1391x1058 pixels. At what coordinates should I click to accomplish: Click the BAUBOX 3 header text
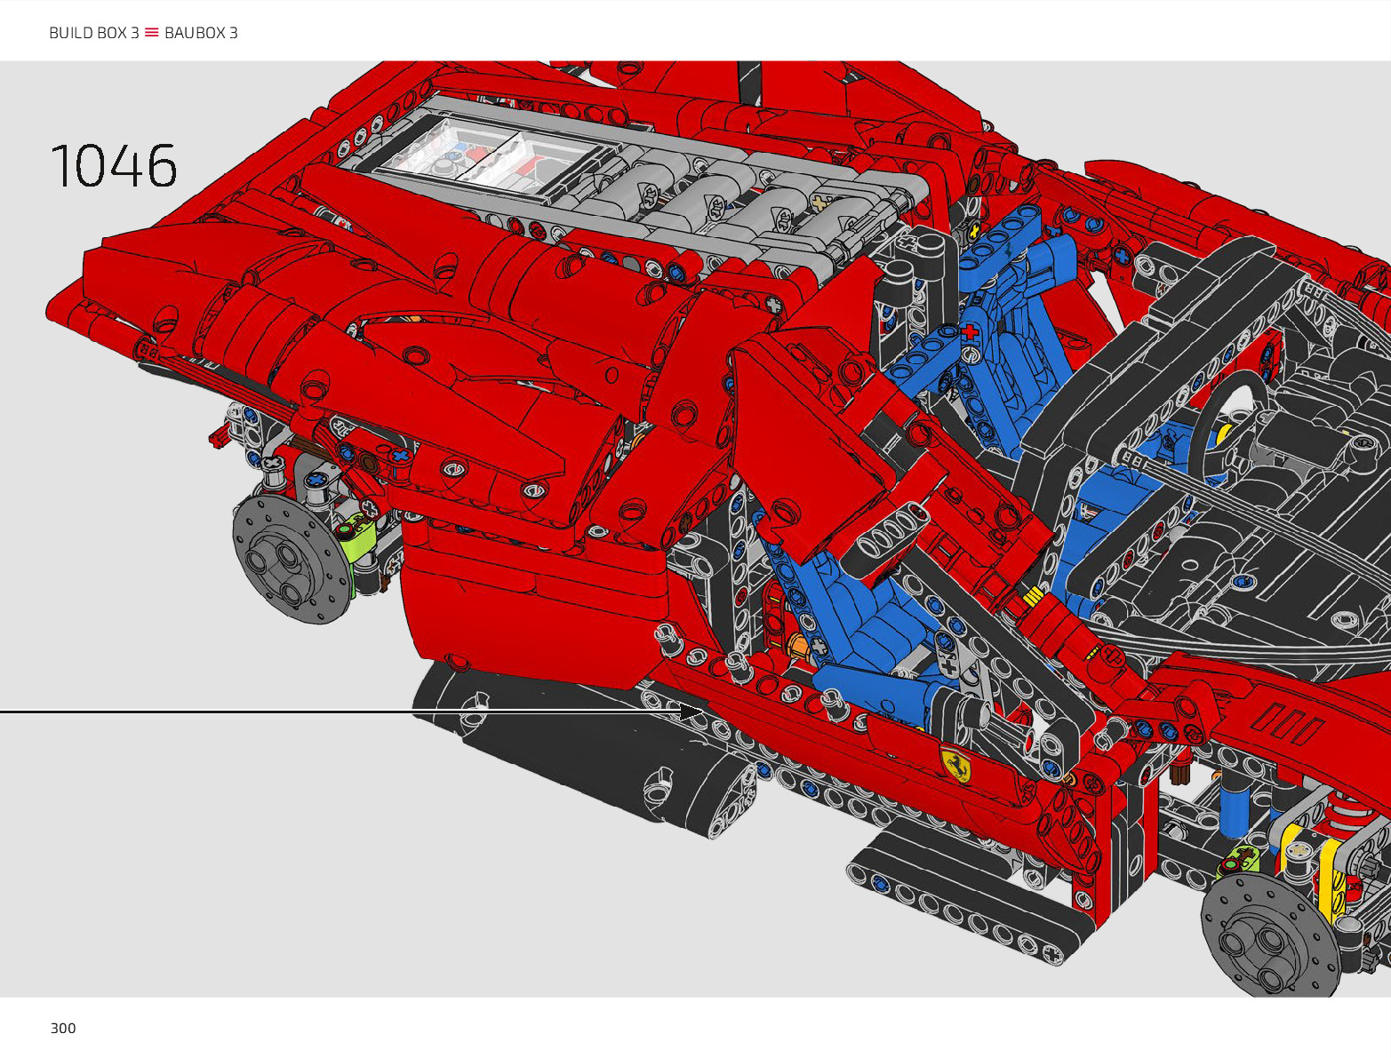point(201,33)
